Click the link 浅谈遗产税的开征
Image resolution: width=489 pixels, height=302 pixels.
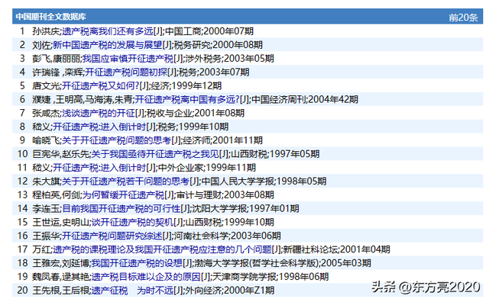pyautogui.click(x=99, y=113)
